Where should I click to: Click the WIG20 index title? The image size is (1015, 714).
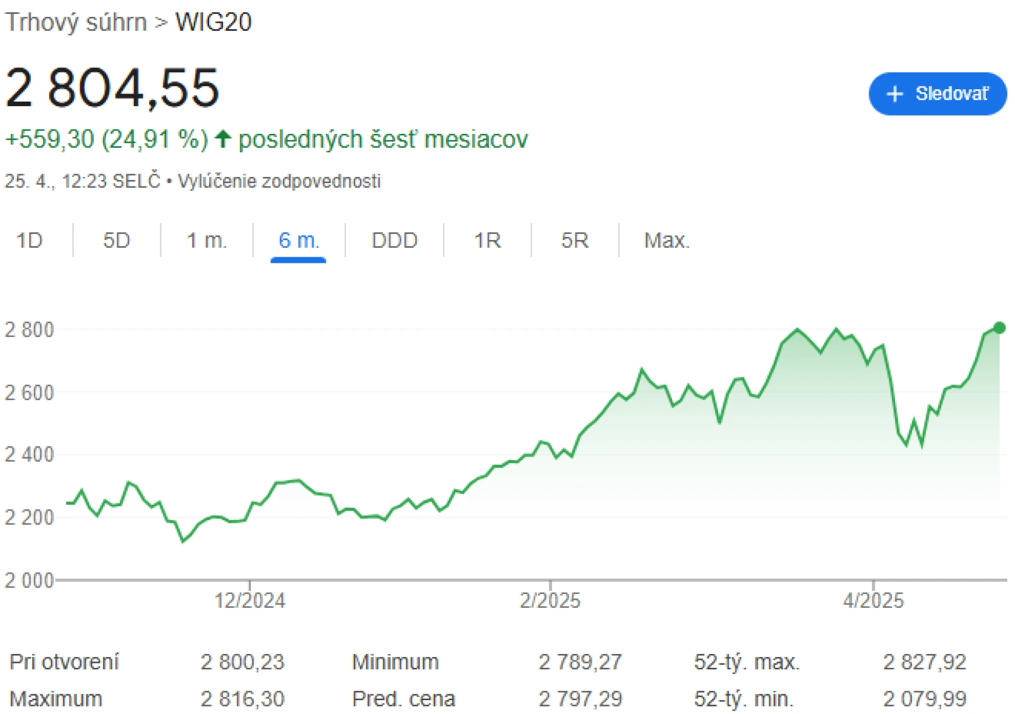pos(214,22)
